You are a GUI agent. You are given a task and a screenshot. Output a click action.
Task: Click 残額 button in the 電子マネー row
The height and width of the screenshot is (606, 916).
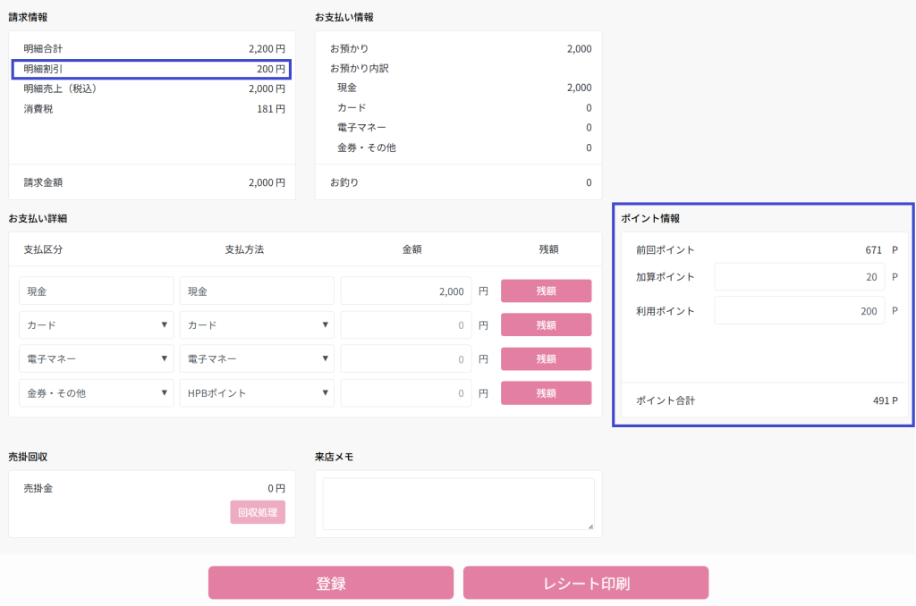tap(546, 358)
